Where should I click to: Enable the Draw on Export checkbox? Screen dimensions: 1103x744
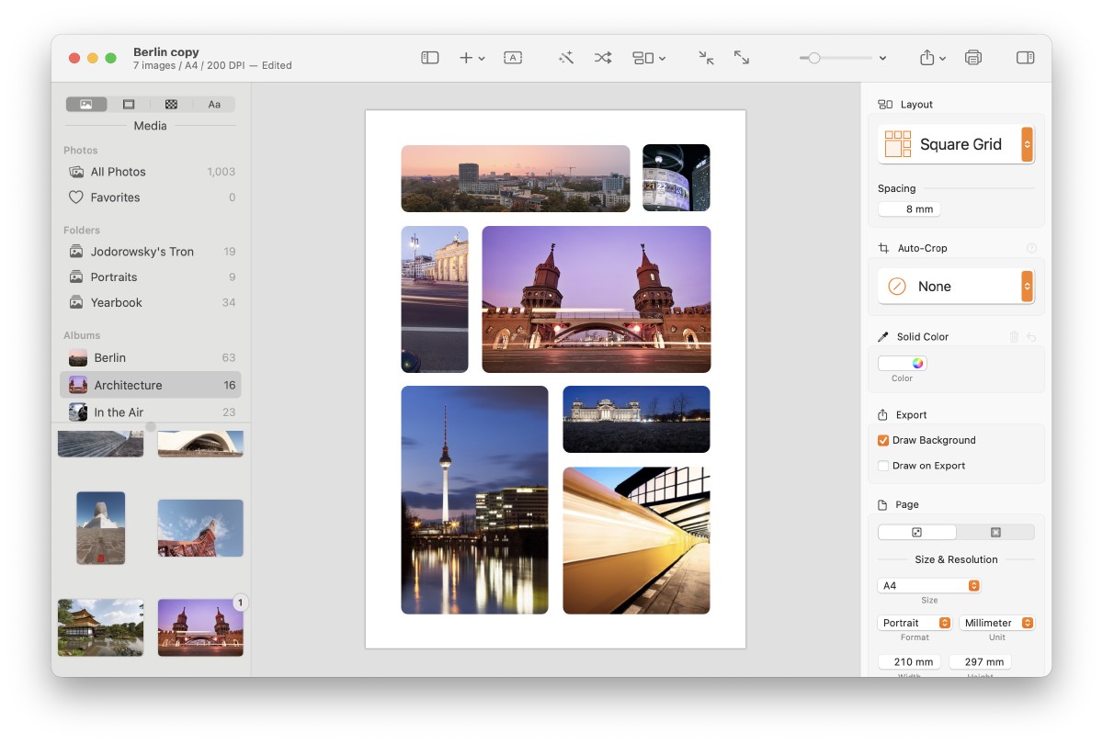coord(883,466)
